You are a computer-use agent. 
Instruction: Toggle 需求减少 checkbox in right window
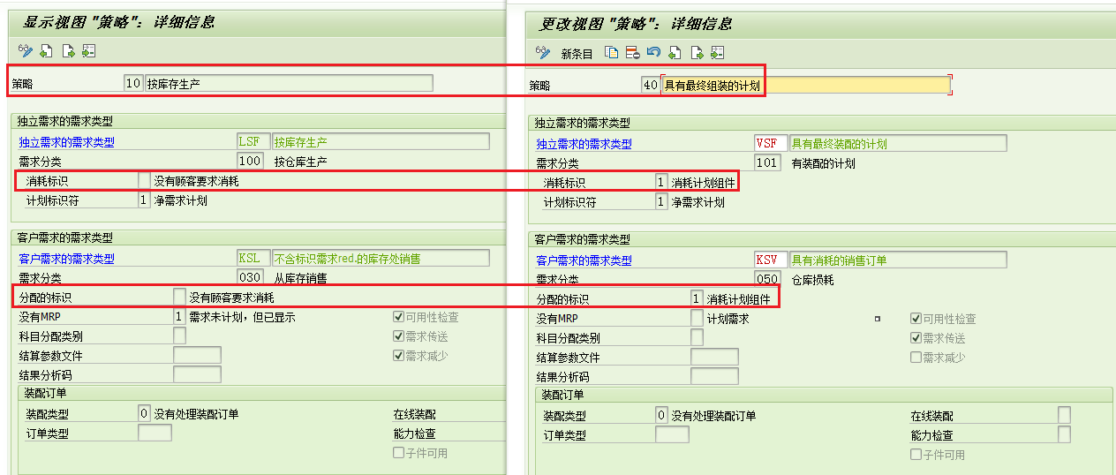pos(916,357)
